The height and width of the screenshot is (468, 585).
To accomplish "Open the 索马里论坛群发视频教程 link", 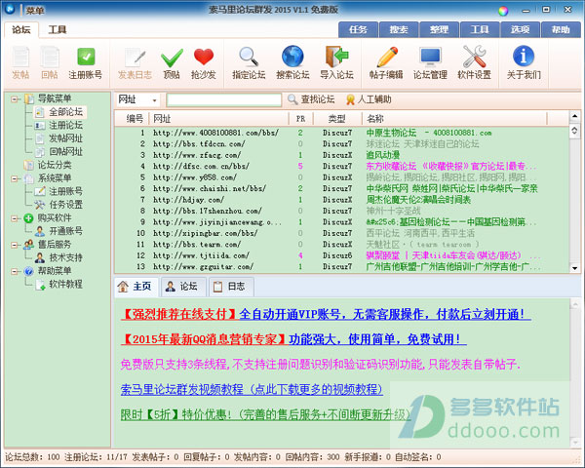I will click(x=252, y=389).
